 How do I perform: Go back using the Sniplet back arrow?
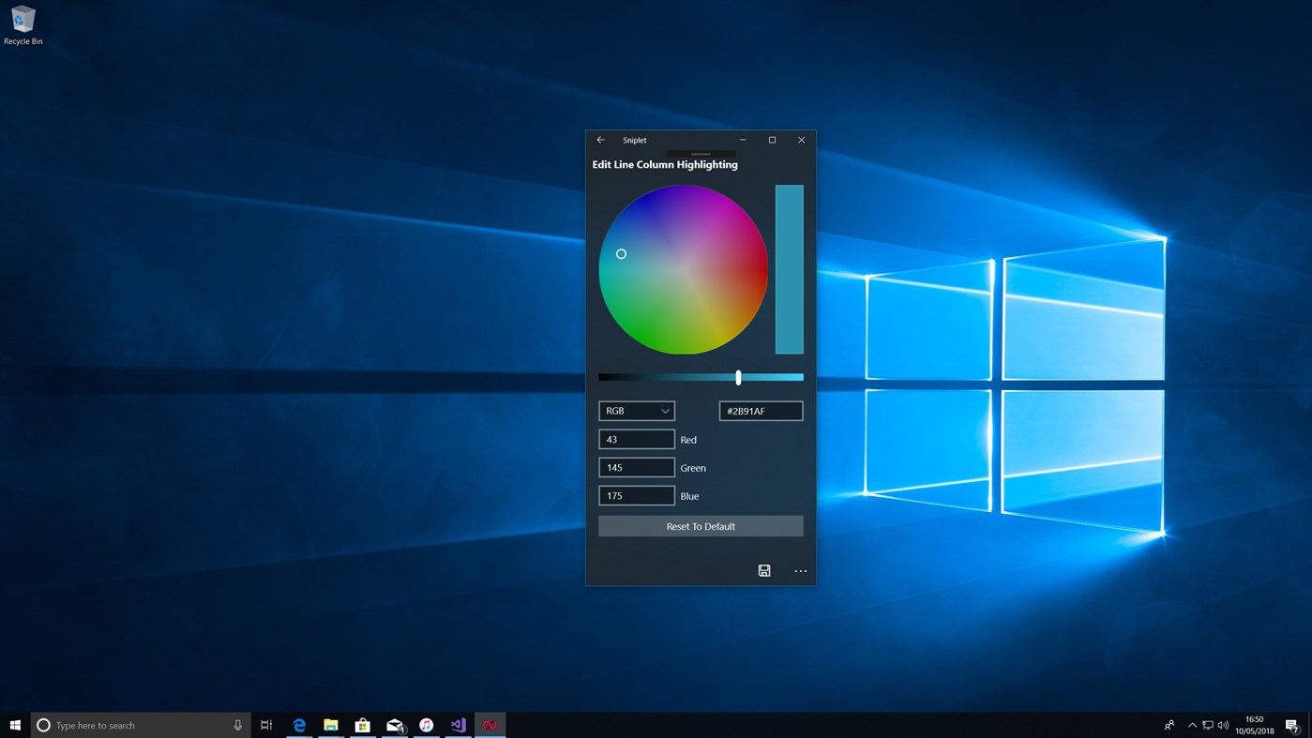600,140
